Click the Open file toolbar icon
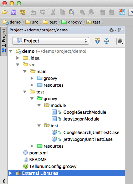Image resolution: width=133 pixels, height=184 pixels. point(5,12)
